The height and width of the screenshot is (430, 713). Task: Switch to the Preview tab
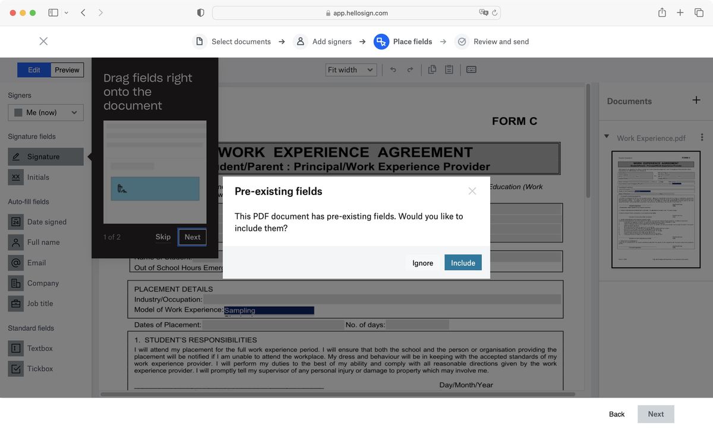(x=67, y=70)
